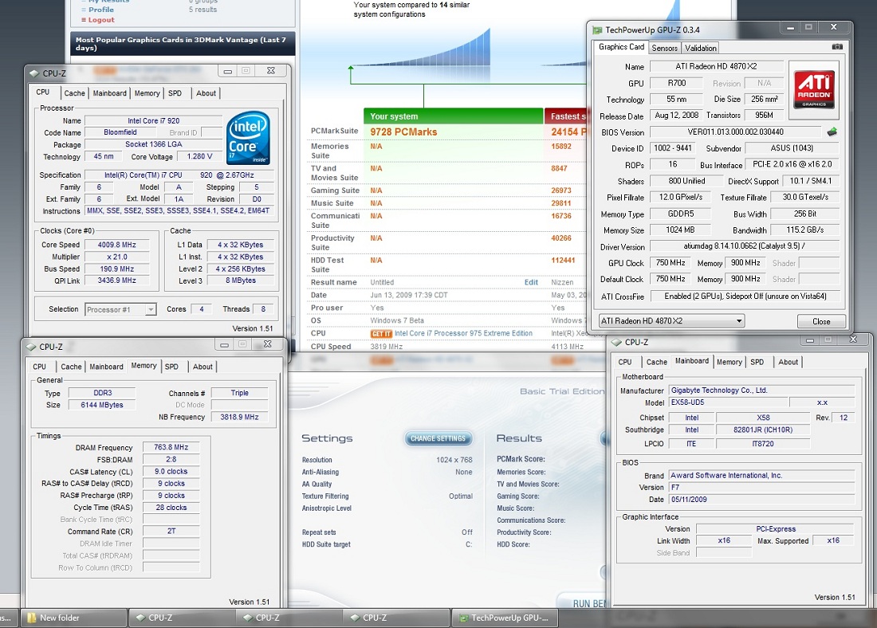Image resolution: width=877 pixels, height=628 pixels.
Task: Open Cache tab in top CPU-Z window
Action: click(x=74, y=93)
